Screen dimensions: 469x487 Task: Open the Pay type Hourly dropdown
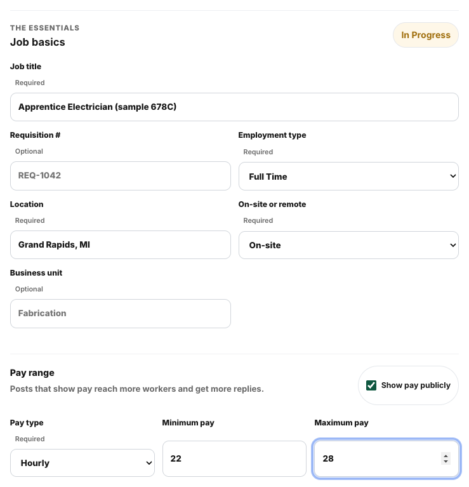click(83, 463)
